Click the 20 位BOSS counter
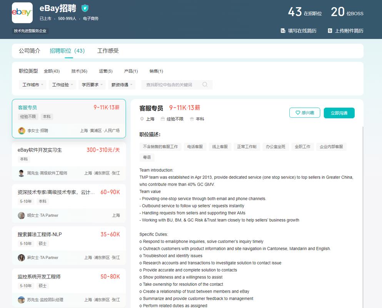The width and height of the screenshot is (382, 308). coord(347,12)
